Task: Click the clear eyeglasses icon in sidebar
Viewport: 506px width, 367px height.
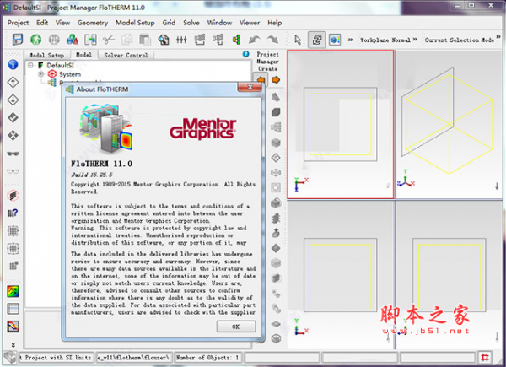Action: point(13,171)
